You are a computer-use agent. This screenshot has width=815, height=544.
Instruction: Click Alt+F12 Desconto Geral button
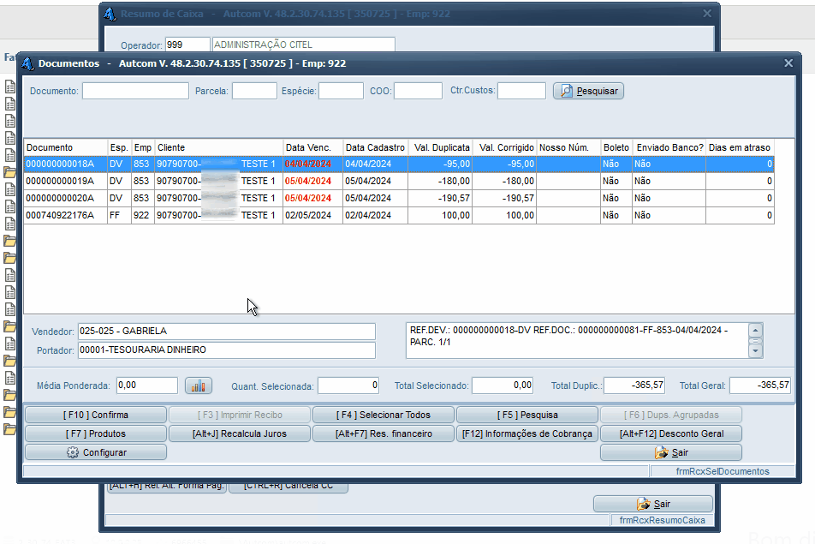point(671,433)
